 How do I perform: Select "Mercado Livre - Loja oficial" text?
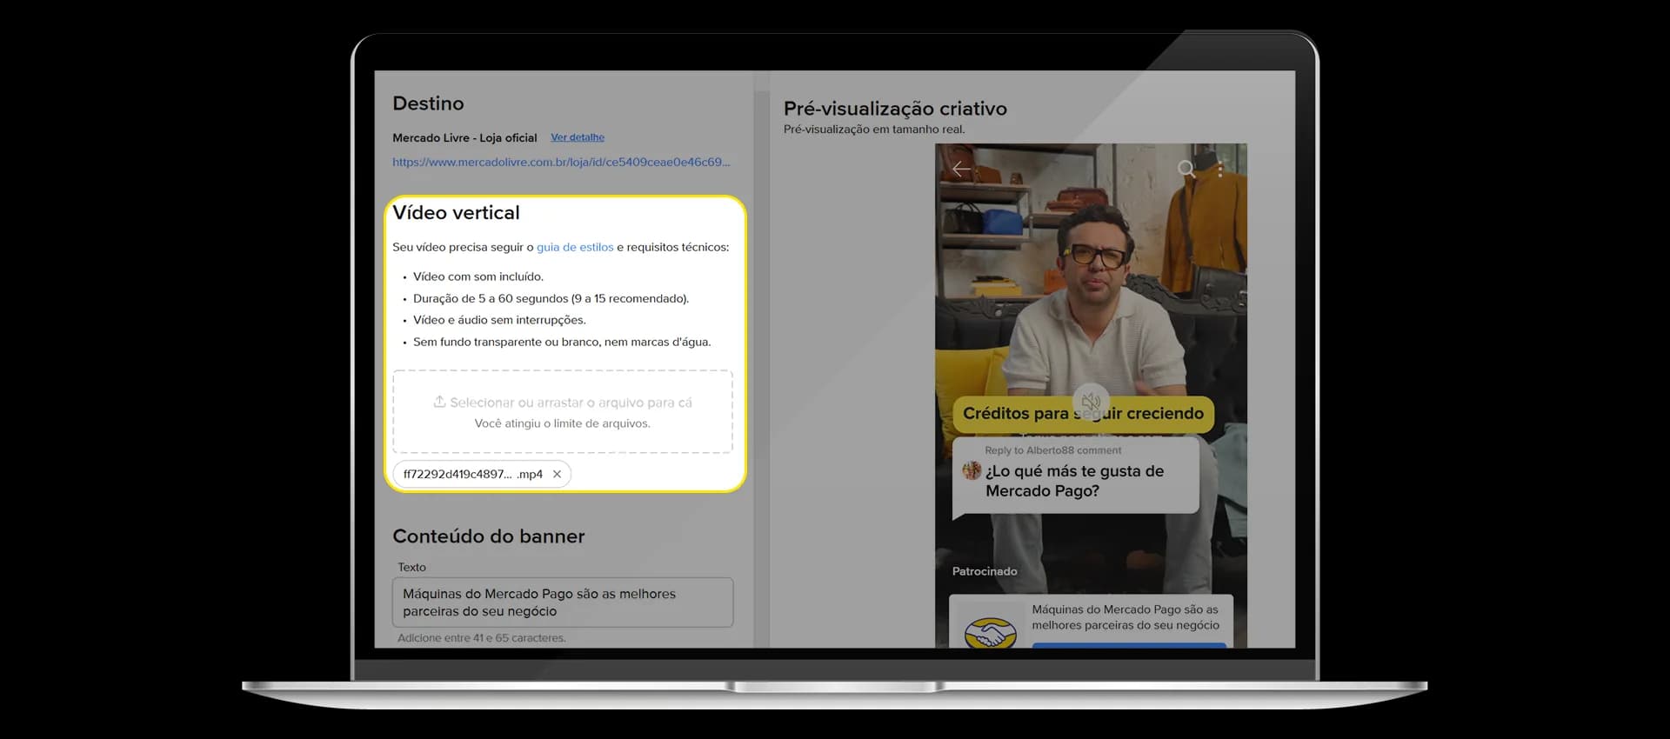(x=464, y=137)
